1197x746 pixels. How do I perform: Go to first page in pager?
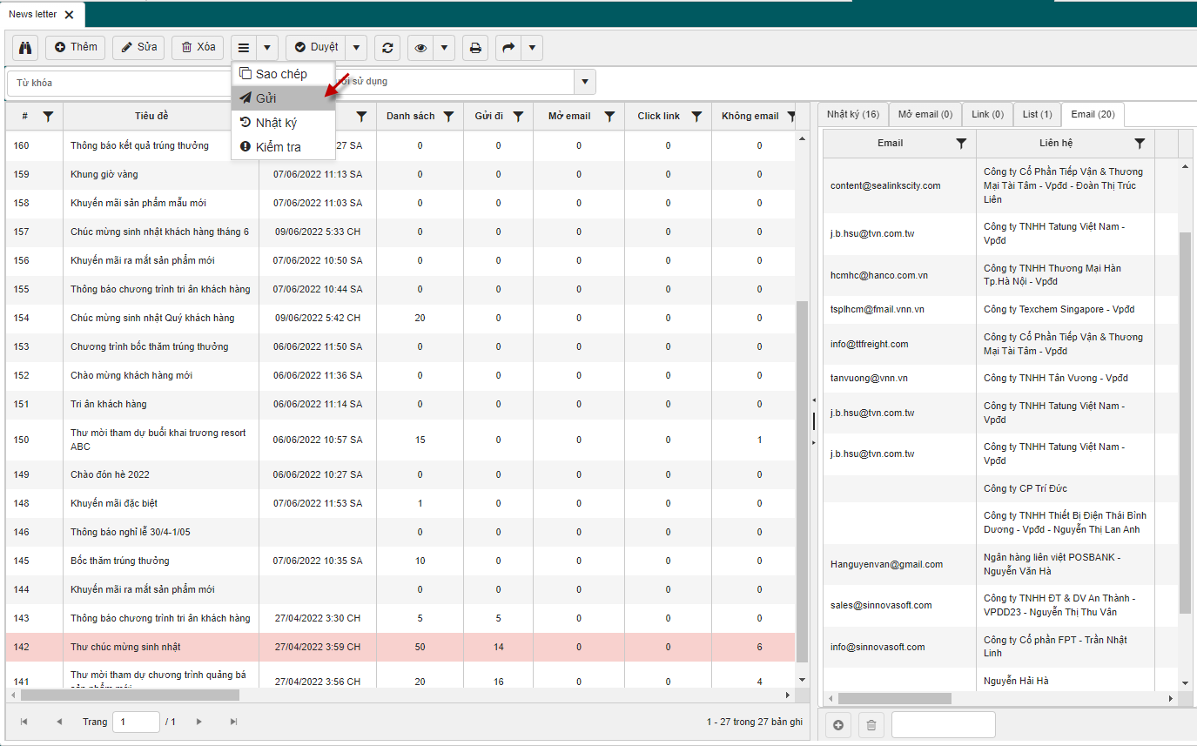24,722
